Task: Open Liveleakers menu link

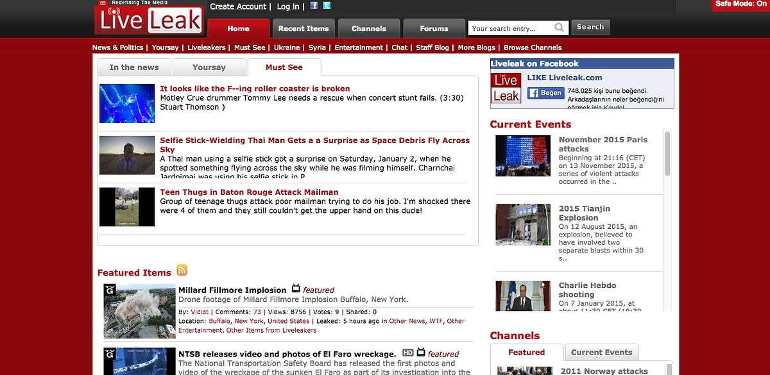Action: (207, 47)
